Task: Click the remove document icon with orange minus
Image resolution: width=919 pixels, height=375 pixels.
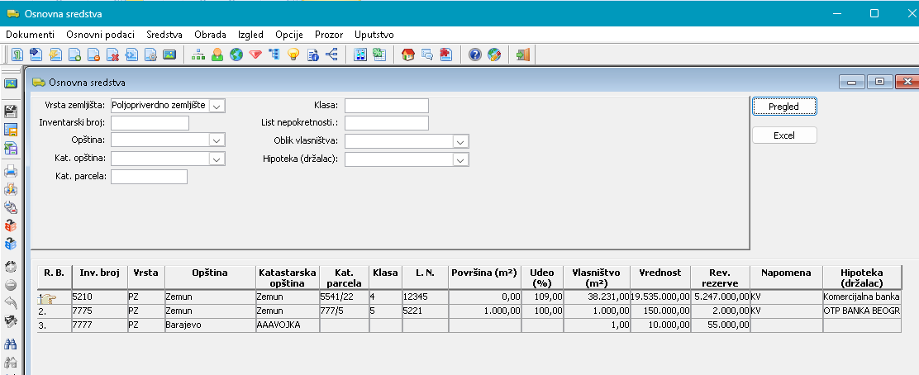Action: 93,55
